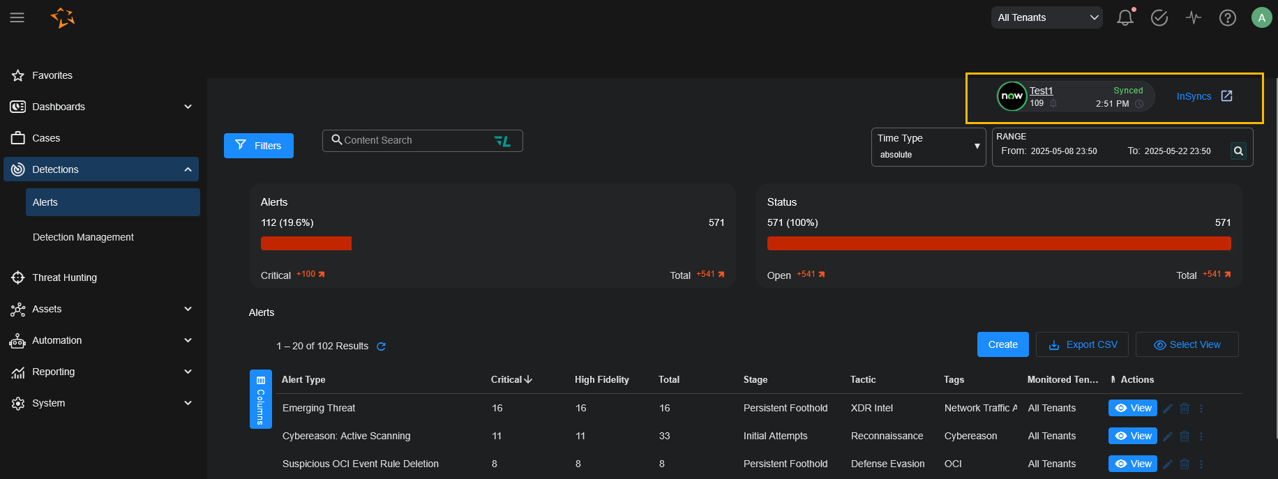Click the red Critical alerts bar
This screenshot has width=1278, height=479.
(306, 243)
